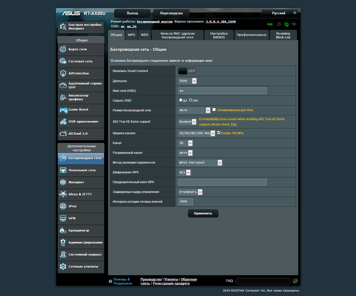Screen dimensions: 356x296
Task: Open the Game Boost gamepad icon
Action: 64,110
